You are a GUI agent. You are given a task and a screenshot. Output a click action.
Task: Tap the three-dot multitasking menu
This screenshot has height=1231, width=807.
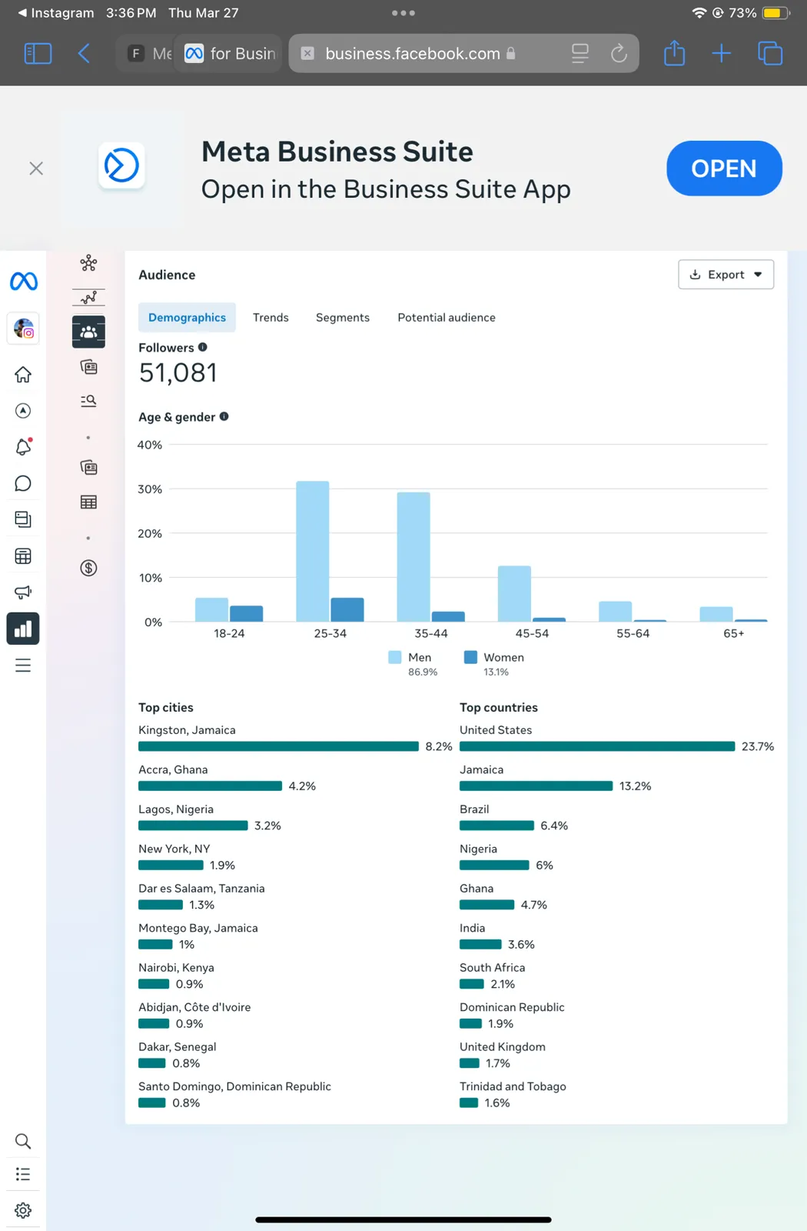[x=403, y=13]
